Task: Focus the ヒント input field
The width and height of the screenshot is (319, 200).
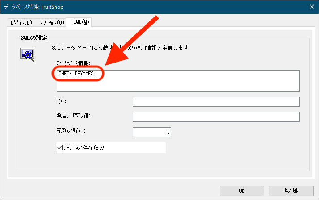Action: pyautogui.click(x=216, y=102)
